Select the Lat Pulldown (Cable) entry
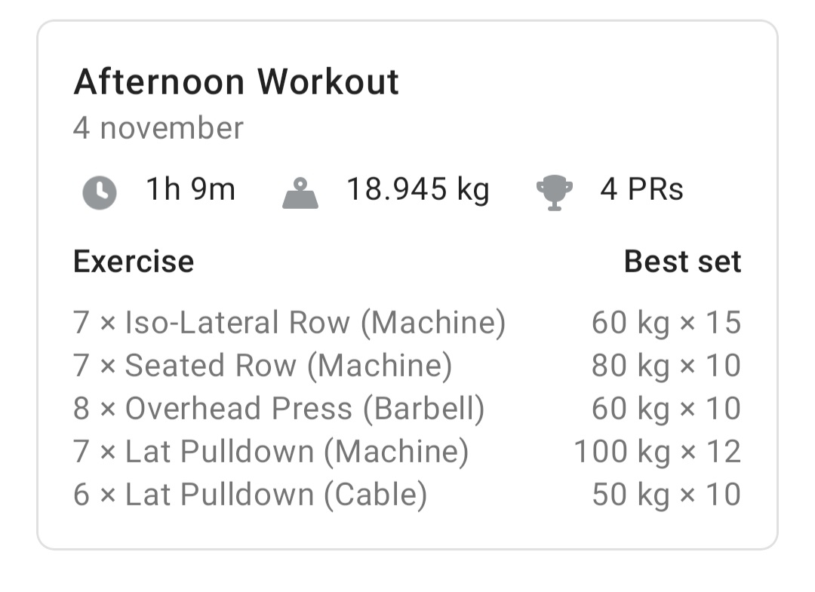Image resolution: width=815 pixels, height=592 pixels. pyautogui.click(x=250, y=495)
